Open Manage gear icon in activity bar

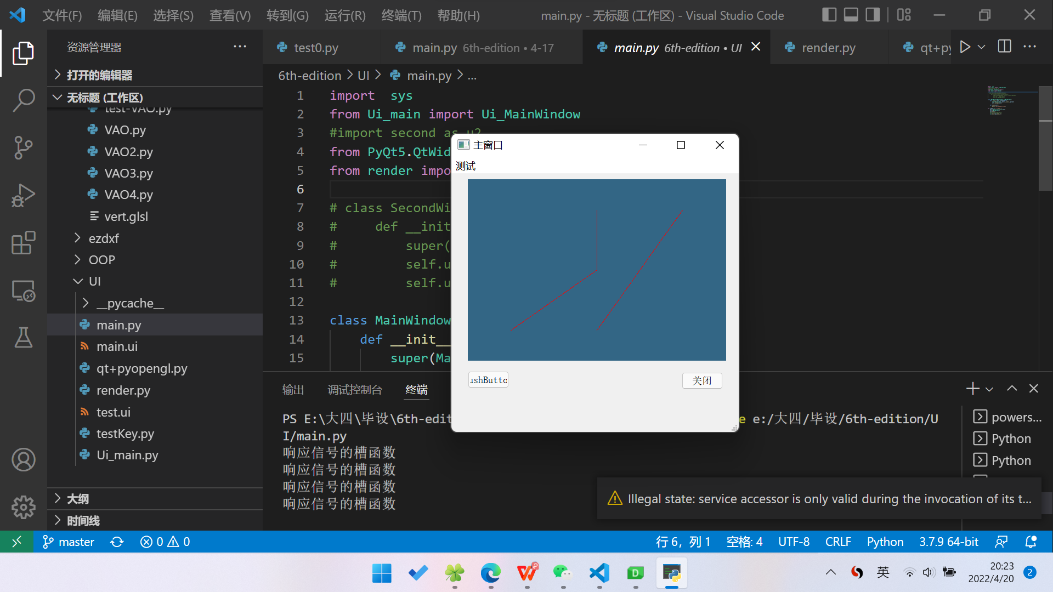click(24, 507)
